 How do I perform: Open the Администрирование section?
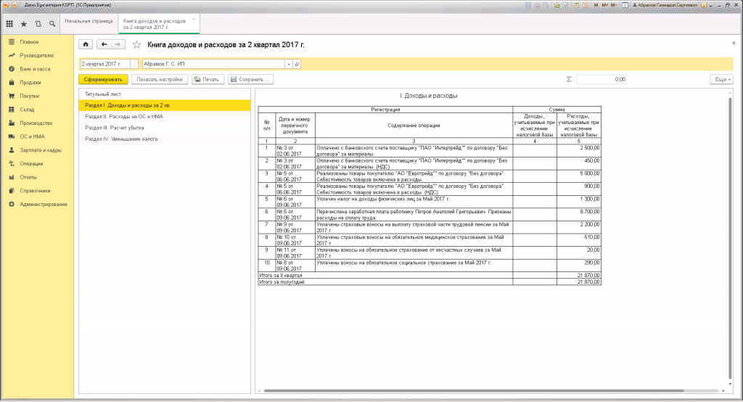click(37, 205)
